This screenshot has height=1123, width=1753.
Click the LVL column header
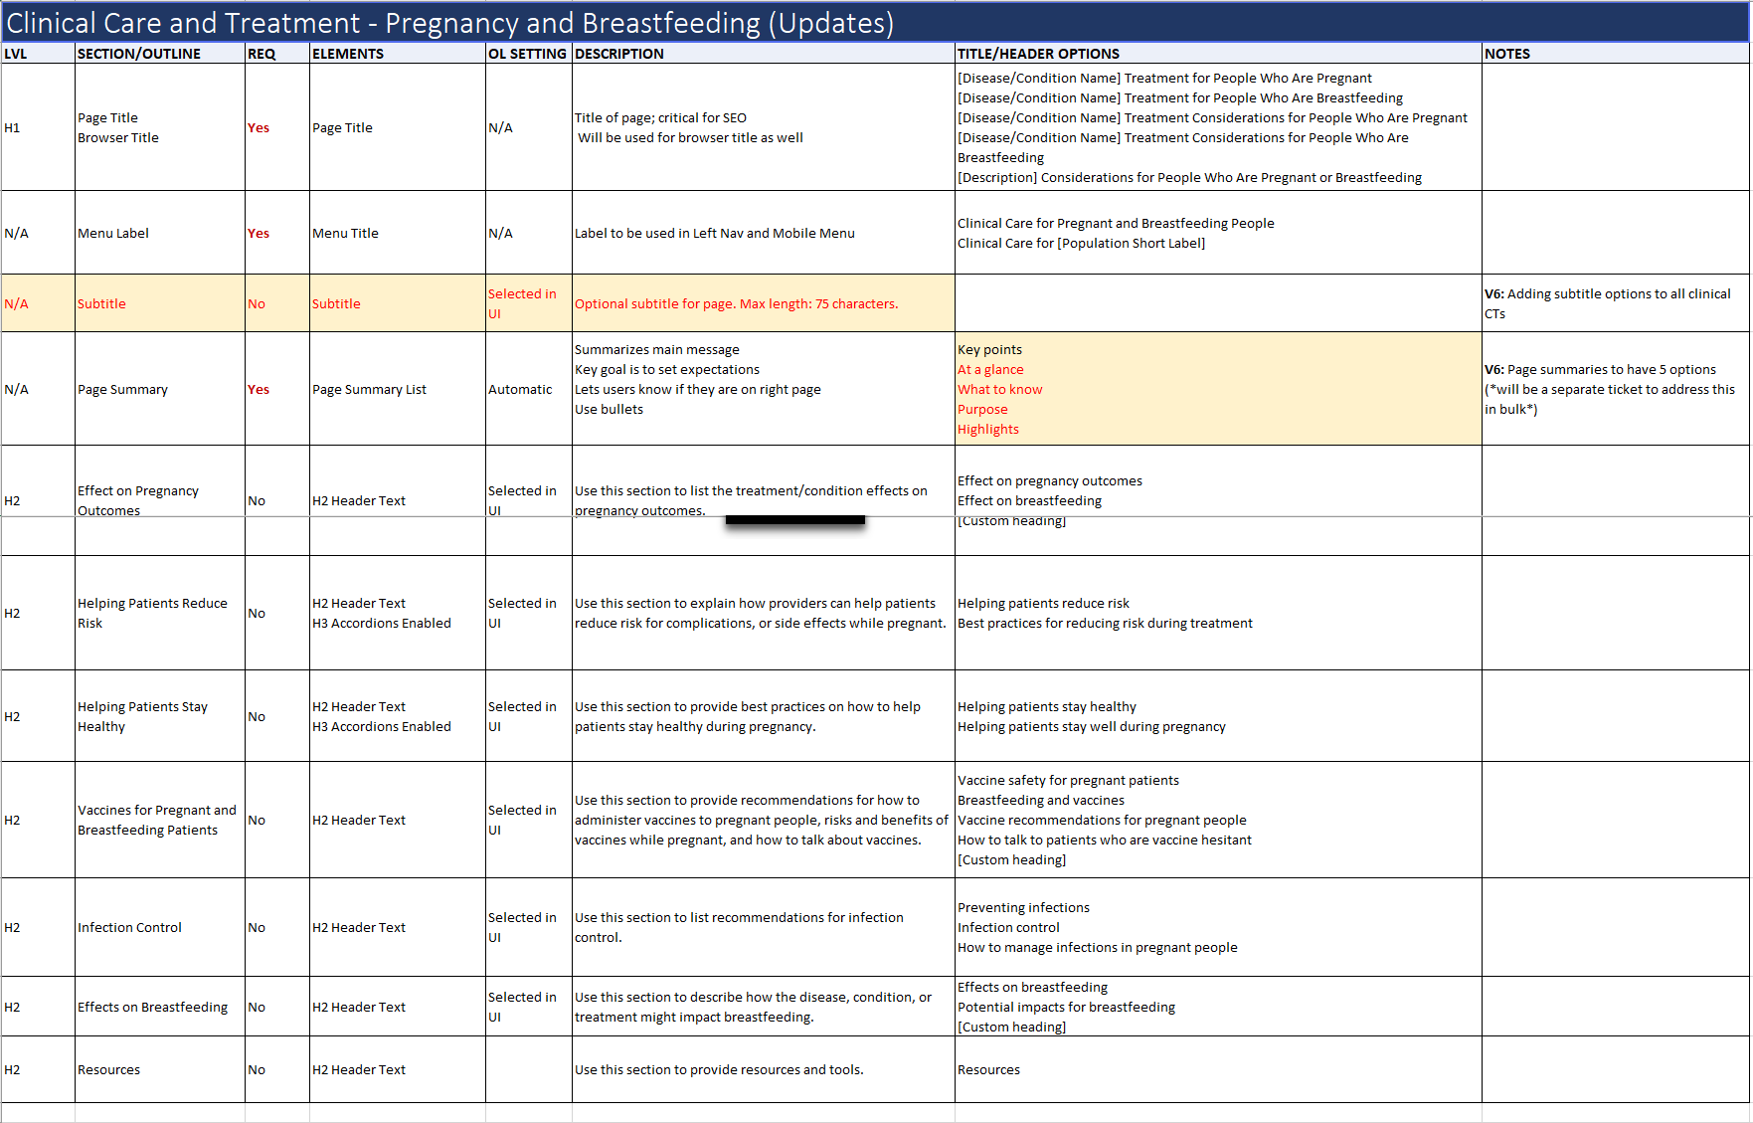coord(38,54)
